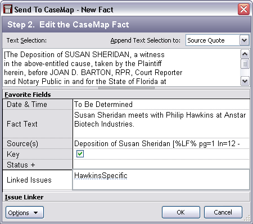Click the empty Status + field
The height and width of the screenshot is (224, 253).
point(161,165)
